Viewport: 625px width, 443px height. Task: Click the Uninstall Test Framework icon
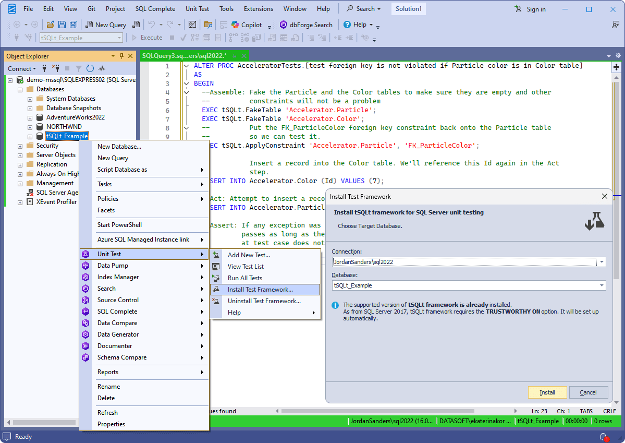pos(216,301)
